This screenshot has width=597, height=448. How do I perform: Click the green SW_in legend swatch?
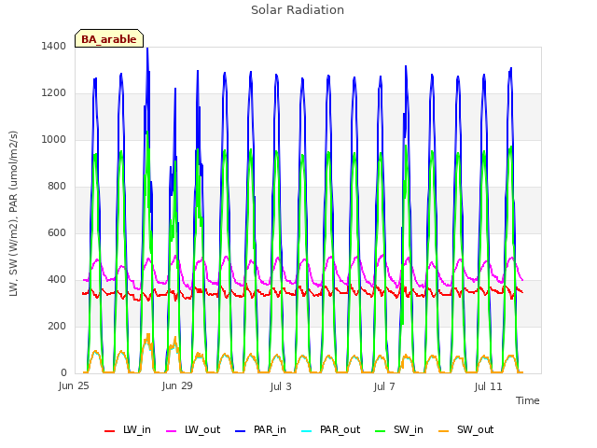click(x=380, y=431)
